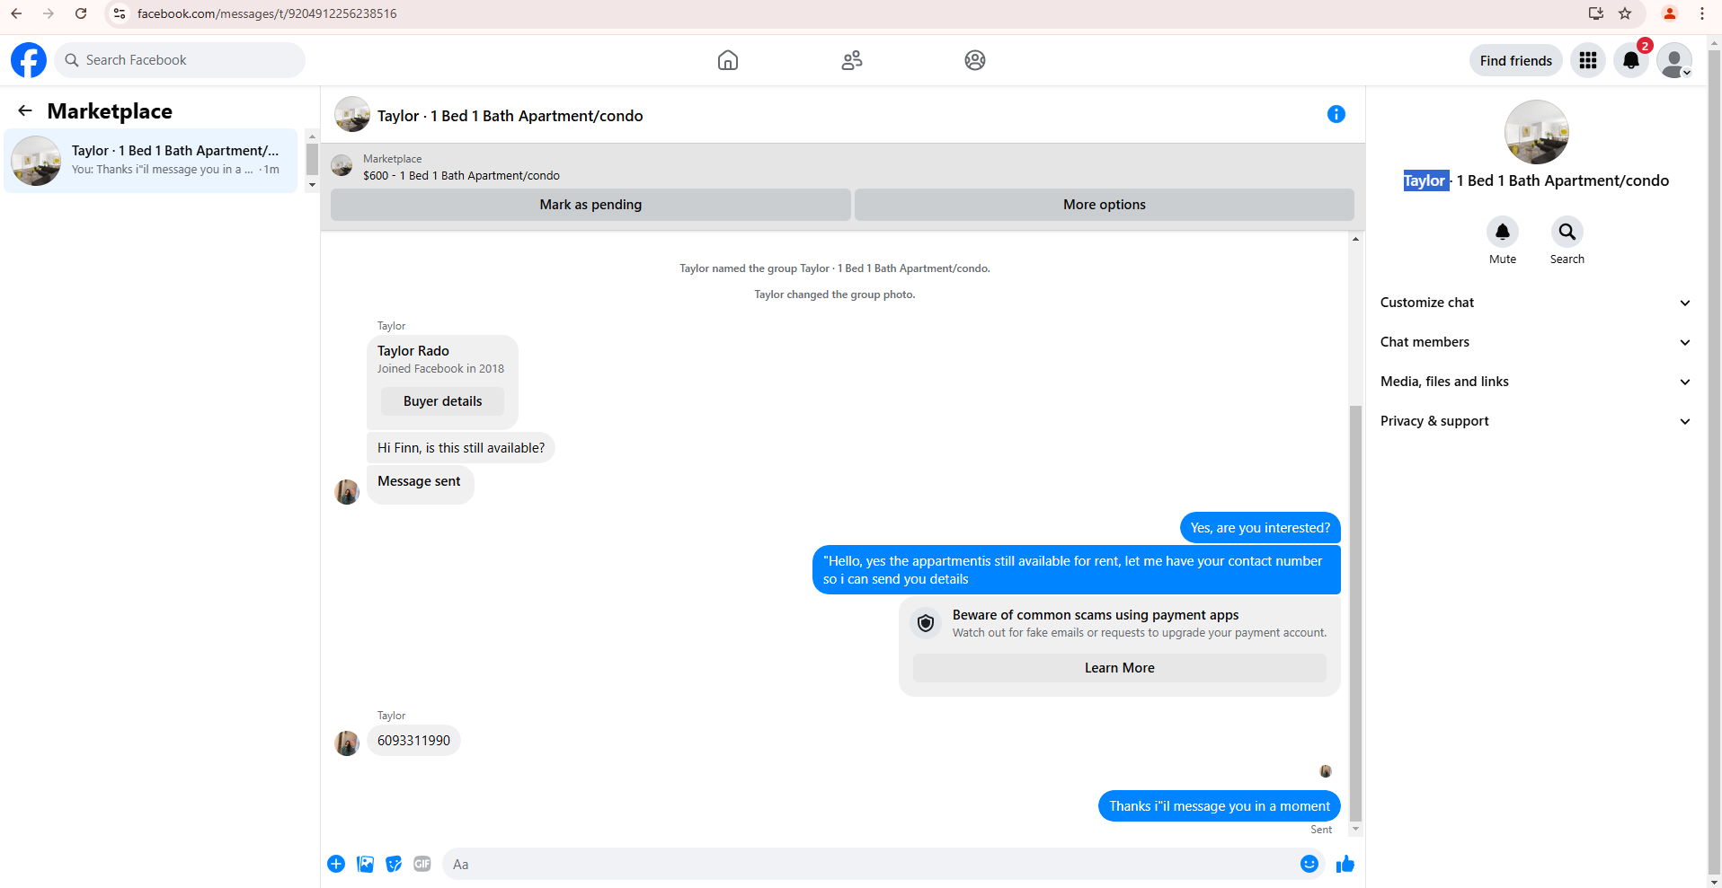
Task: Expand Media, files and links section
Action: 1535,382
